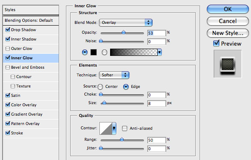Open the Color Overlay settings row
This screenshot has width=251, height=160.
tap(31, 105)
